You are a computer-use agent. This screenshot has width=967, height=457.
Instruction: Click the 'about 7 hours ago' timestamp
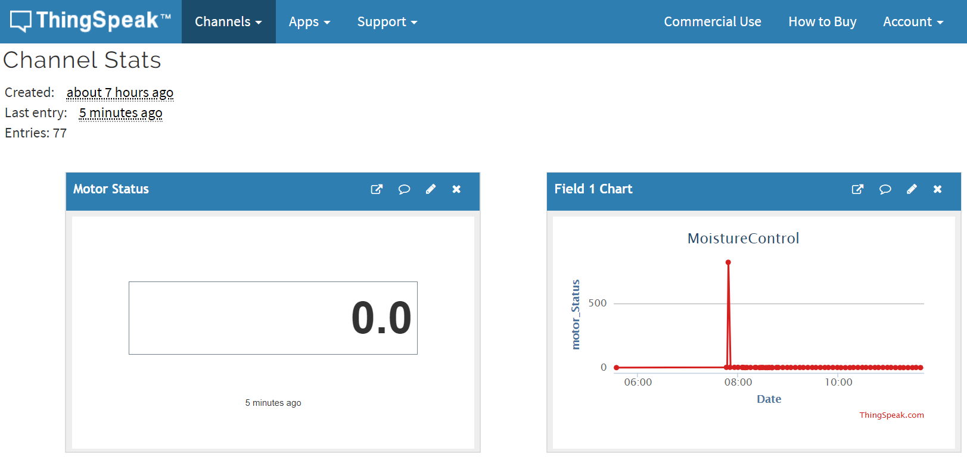coord(120,93)
